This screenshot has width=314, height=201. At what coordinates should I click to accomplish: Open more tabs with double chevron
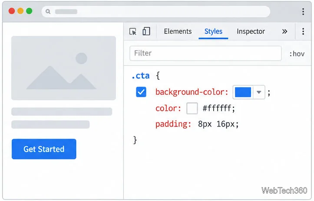(x=284, y=31)
